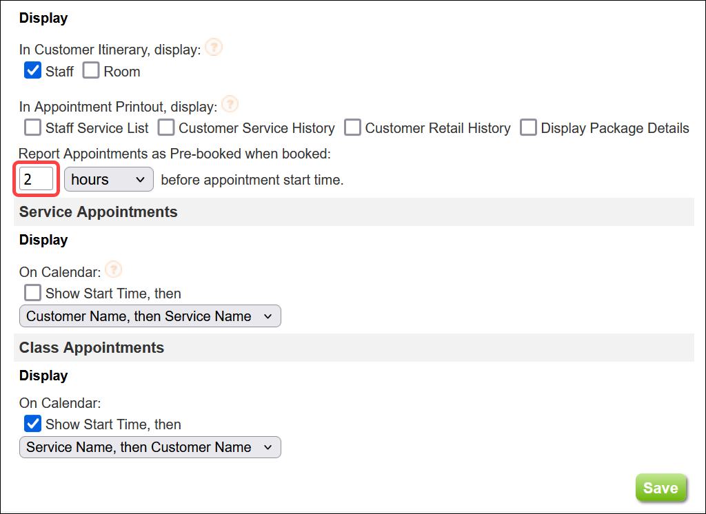The width and height of the screenshot is (706, 514).
Task: Open the Customer Name, then Service Name dropdown
Action: point(150,316)
